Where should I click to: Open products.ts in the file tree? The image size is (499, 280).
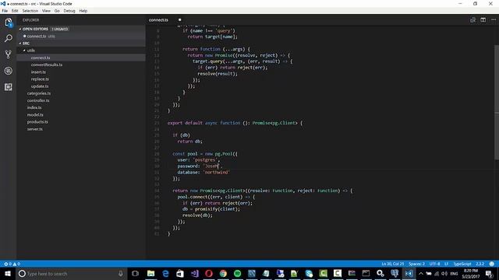click(x=37, y=122)
